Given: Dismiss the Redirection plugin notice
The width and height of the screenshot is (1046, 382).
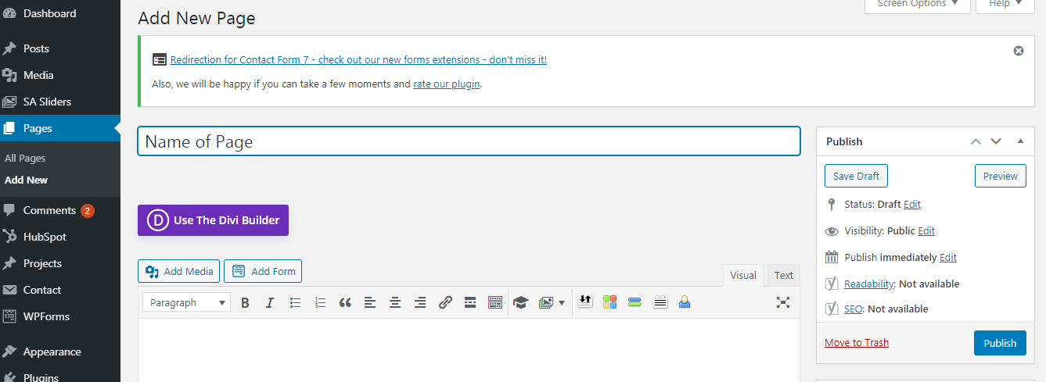Looking at the screenshot, I should pyautogui.click(x=1019, y=51).
